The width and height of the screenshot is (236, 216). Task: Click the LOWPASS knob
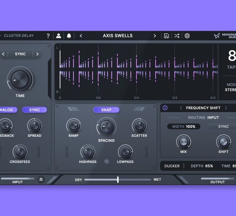click(x=125, y=152)
